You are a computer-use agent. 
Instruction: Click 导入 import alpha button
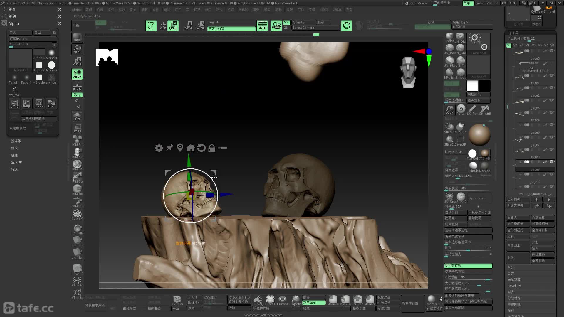pyautogui.click(x=20, y=33)
